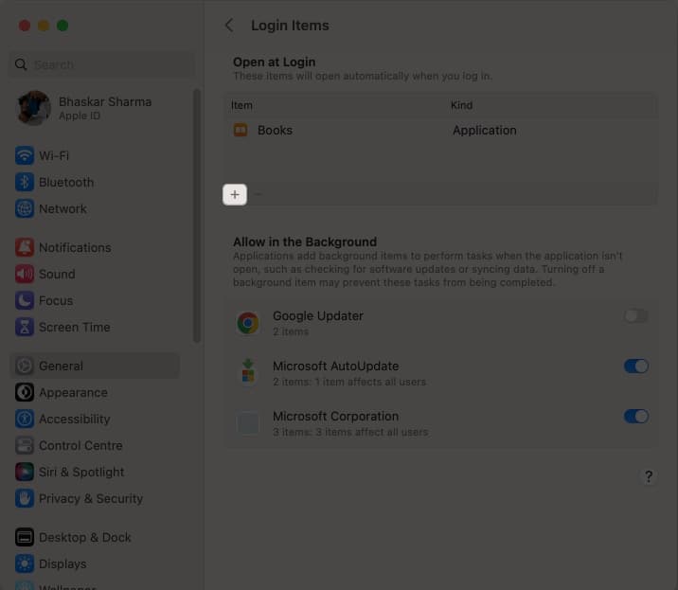678x590 pixels.
Task: Enable the Google Updater background toggle
Action: (636, 316)
